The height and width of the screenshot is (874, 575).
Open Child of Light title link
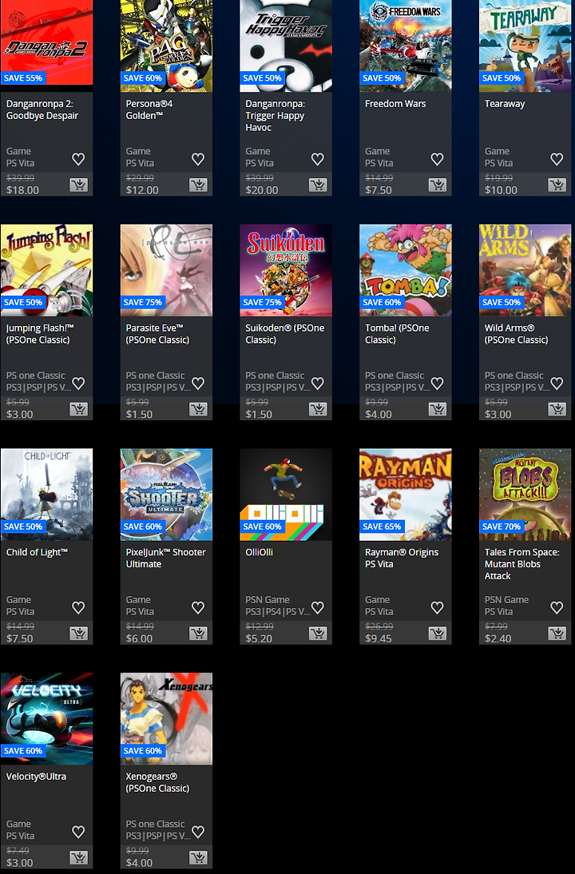tap(37, 552)
